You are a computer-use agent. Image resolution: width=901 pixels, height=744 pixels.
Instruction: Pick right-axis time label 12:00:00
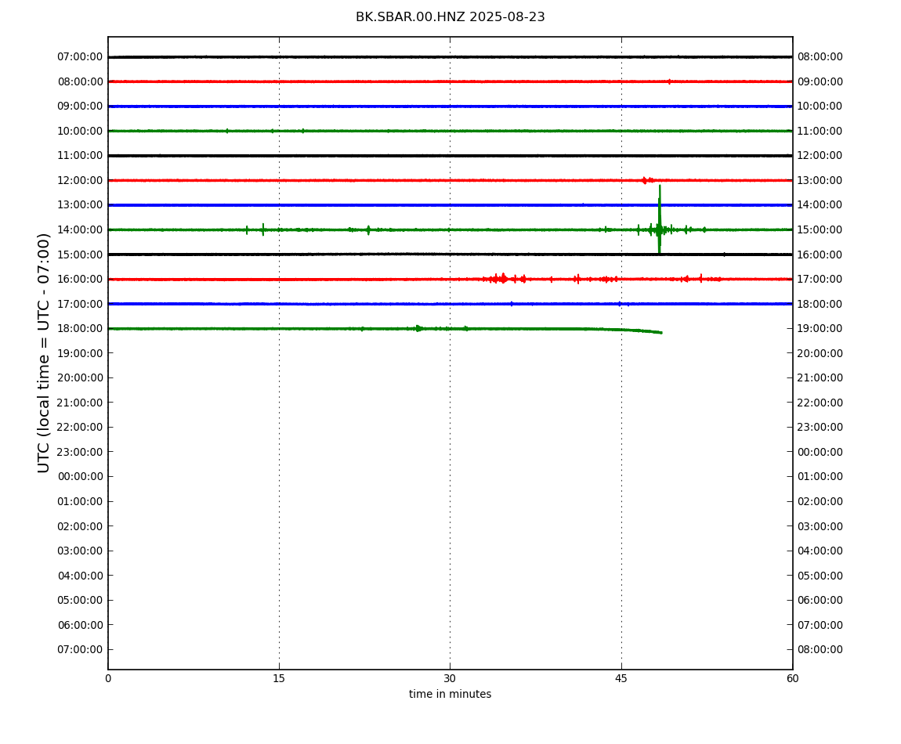(820, 156)
